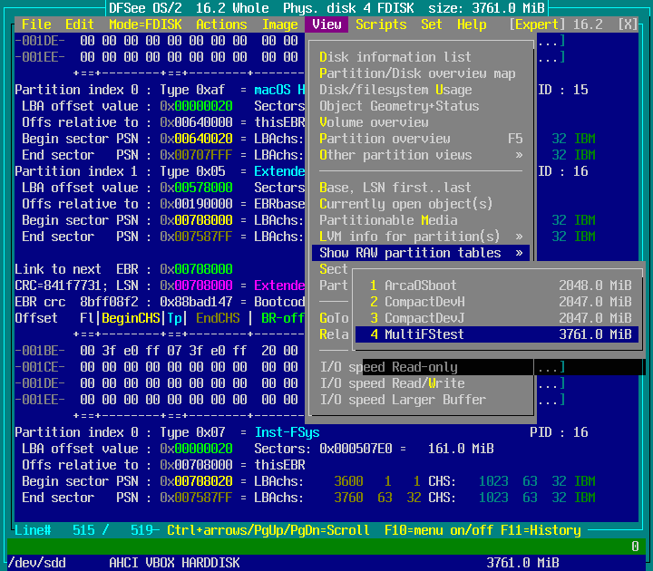Choose Partition/Disk overview map
The width and height of the screenshot is (653, 571).
(x=417, y=73)
